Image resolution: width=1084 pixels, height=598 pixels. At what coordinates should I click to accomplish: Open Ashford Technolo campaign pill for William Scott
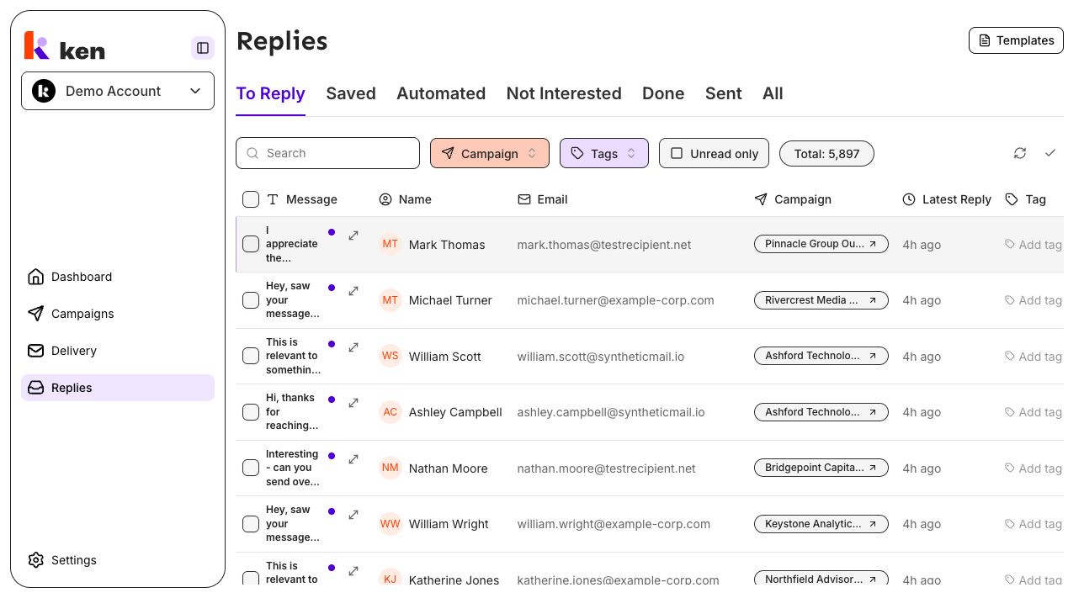[x=821, y=356]
